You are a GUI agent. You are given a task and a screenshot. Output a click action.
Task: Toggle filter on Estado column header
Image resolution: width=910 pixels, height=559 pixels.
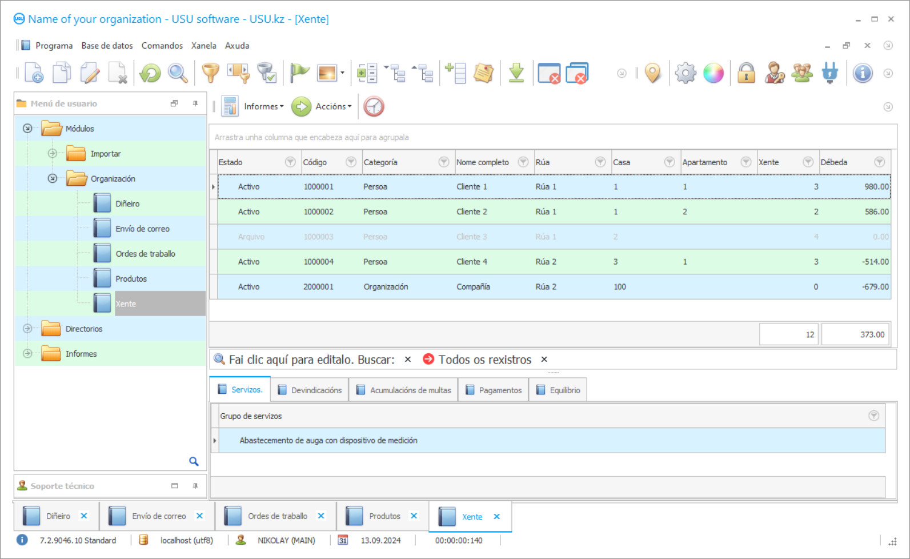coord(290,162)
